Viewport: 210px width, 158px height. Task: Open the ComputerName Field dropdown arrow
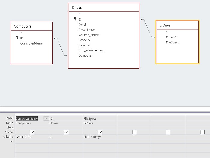pyautogui.click(x=46, y=118)
